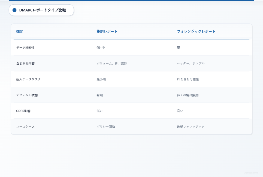This screenshot has width=263, height=177.
Task: Click the 低い cell
Action: [99, 111]
